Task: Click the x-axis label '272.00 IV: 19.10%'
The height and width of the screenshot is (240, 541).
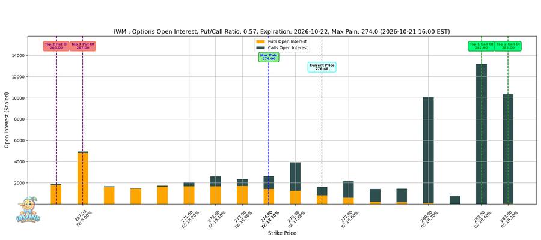Action: click(216, 219)
